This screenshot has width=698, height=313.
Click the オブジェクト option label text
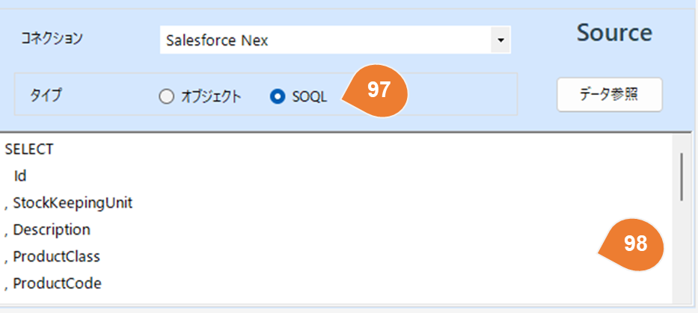coord(210,96)
